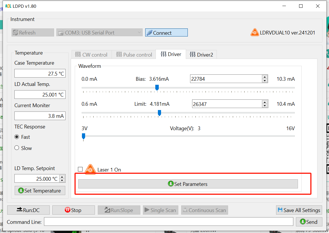Select Fast TEC response
The height and width of the screenshot is (233, 329).
click(17, 137)
